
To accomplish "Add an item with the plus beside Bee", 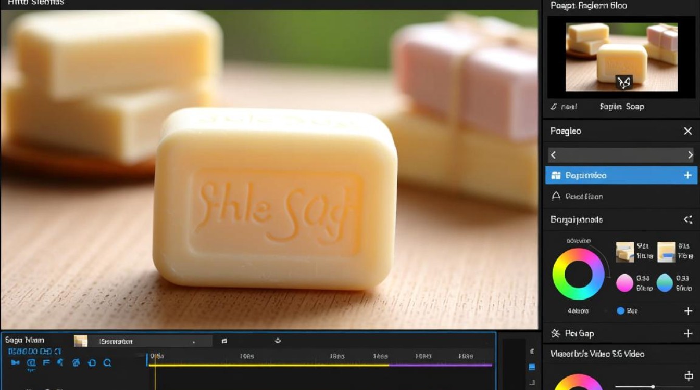I will [x=688, y=311].
